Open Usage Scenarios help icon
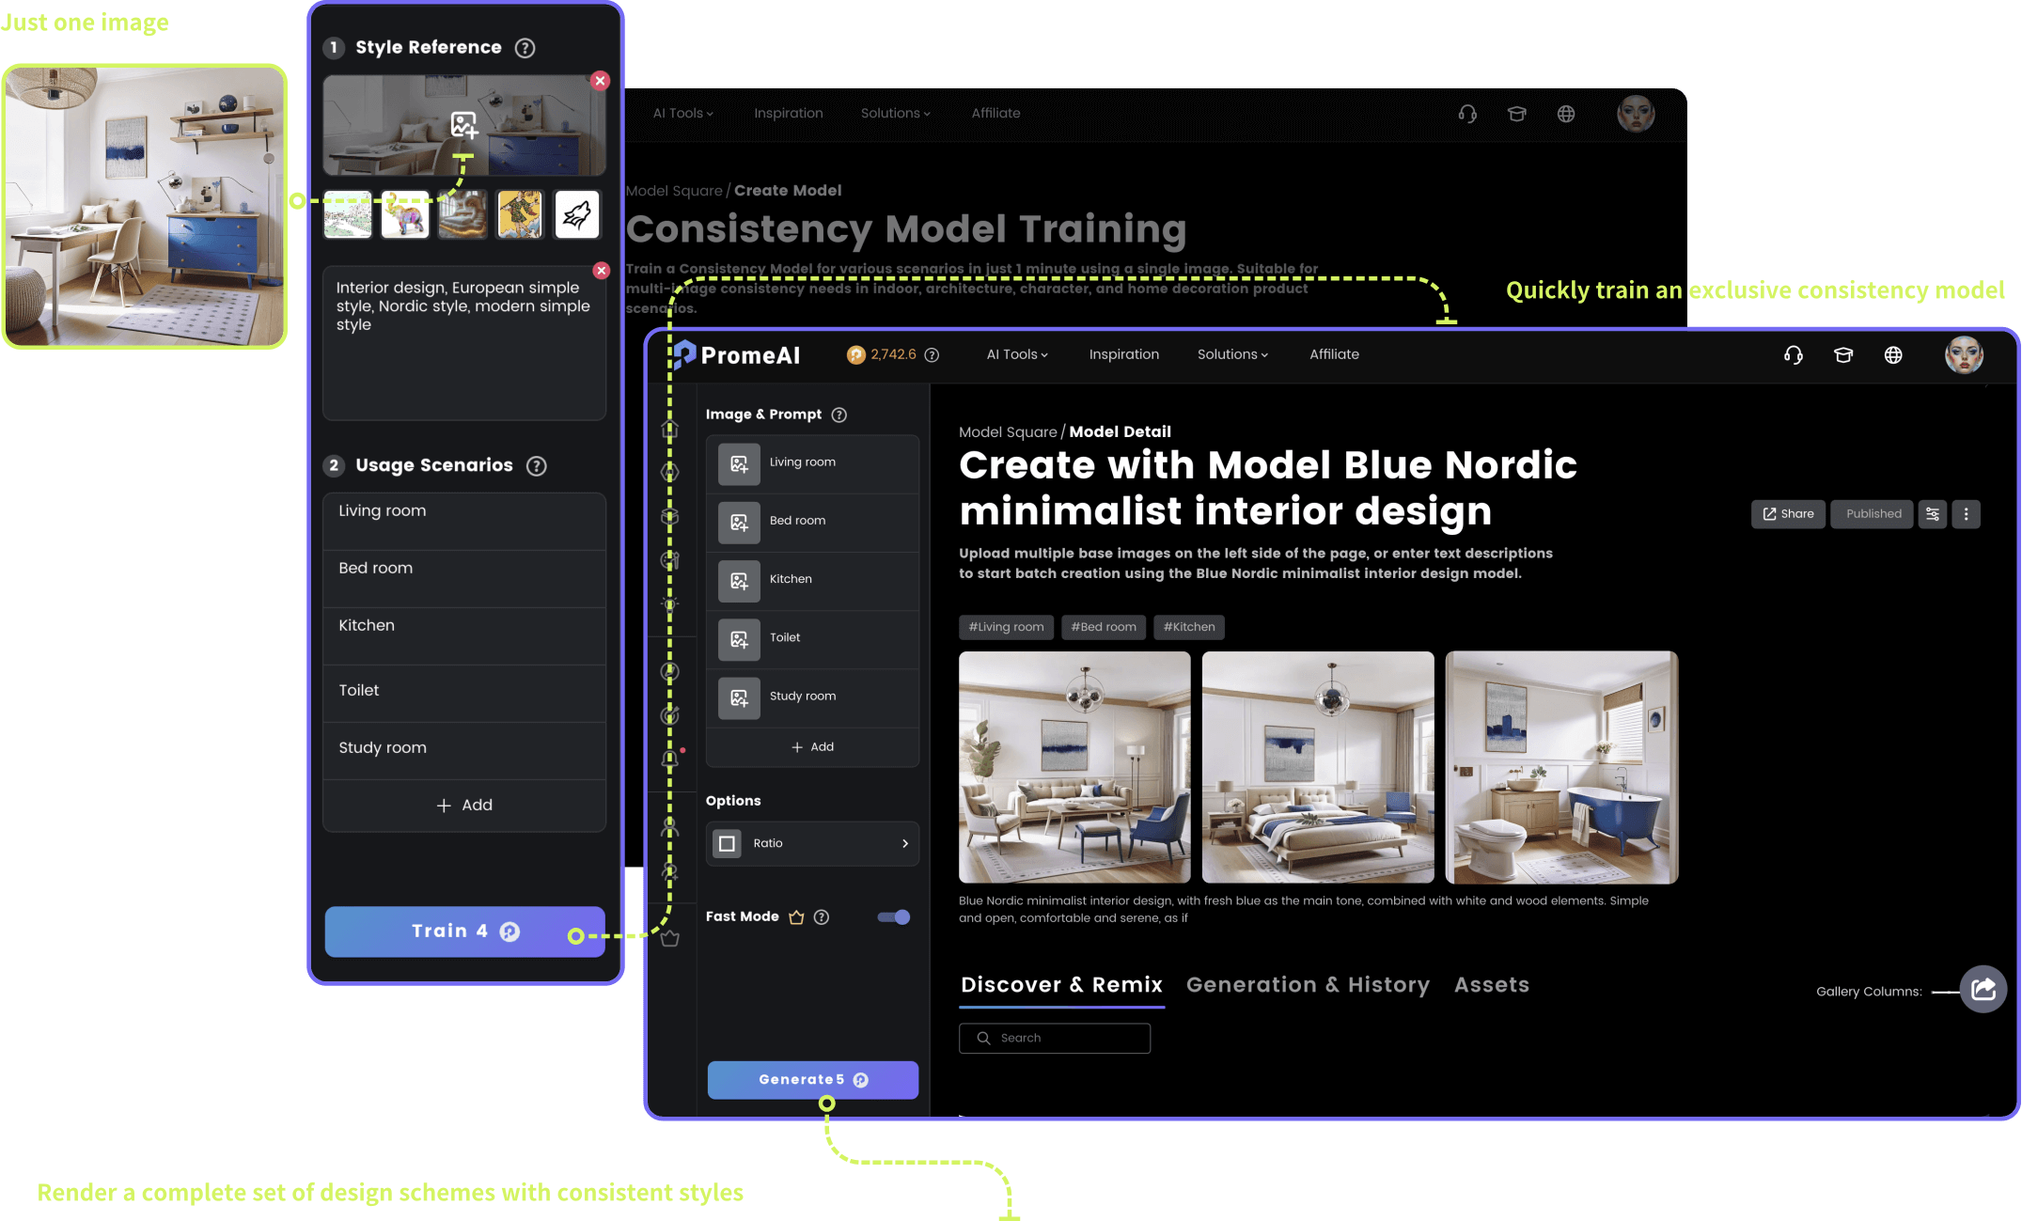The height and width of the screenshot is (1221, 2022). tap(537, 466)
